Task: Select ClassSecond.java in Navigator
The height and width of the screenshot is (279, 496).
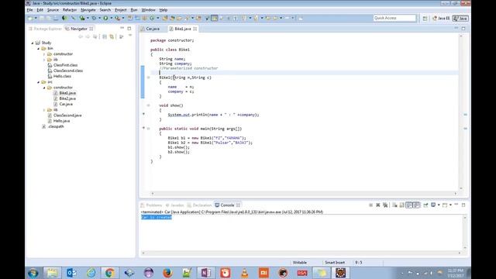Action: tap(67, 115)
